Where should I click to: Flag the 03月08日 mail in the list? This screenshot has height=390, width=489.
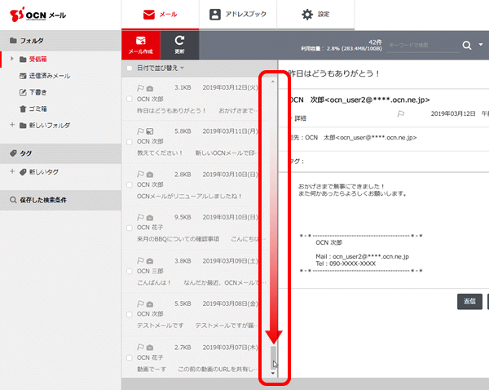[140, 304]
